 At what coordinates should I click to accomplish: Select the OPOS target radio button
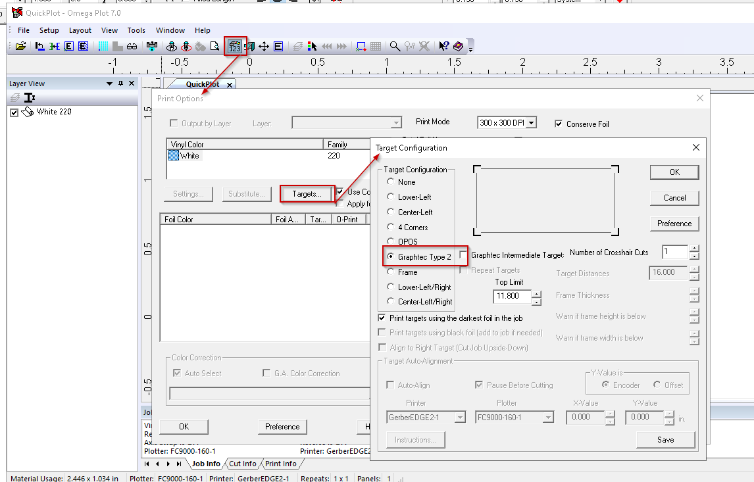tap(390, 241)
